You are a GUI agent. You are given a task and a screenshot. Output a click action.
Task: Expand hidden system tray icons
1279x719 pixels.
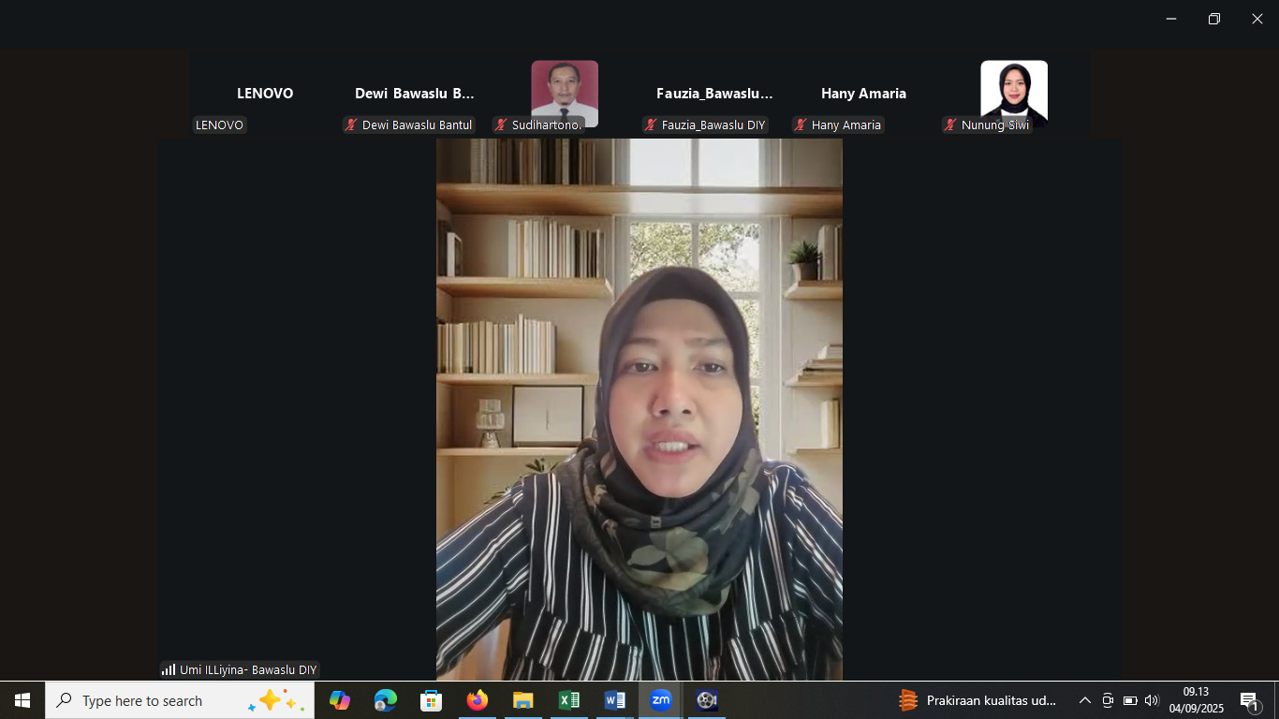pos(1083,700)
